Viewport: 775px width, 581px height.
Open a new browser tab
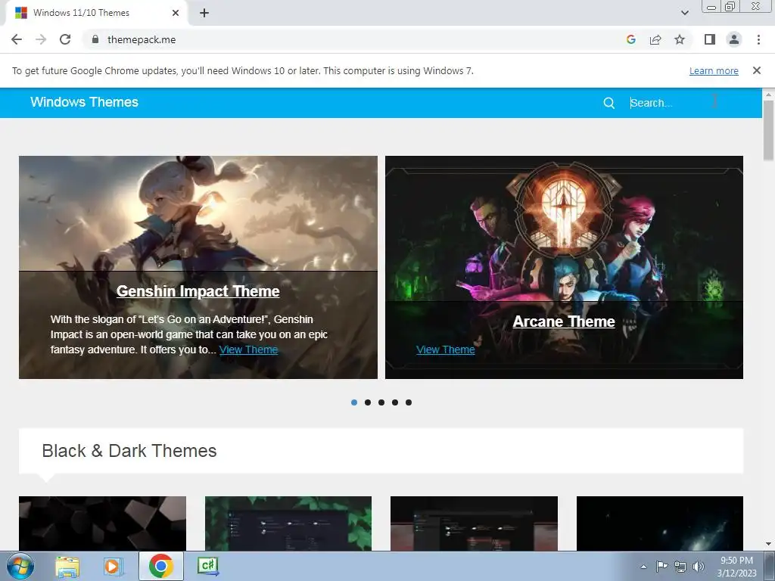(204, 13)
